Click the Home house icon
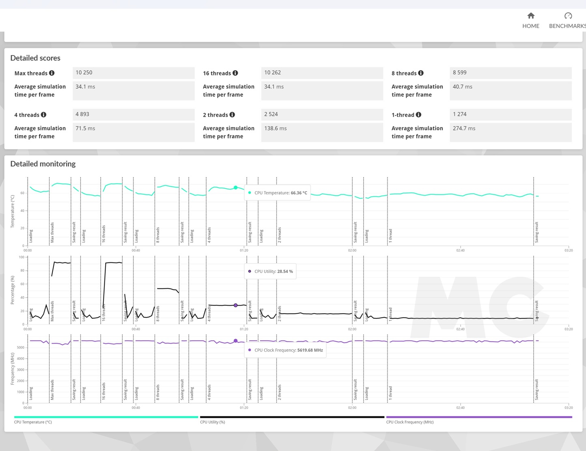The width and height of the screenshot is (586, 451). click(x=530, y=16)
